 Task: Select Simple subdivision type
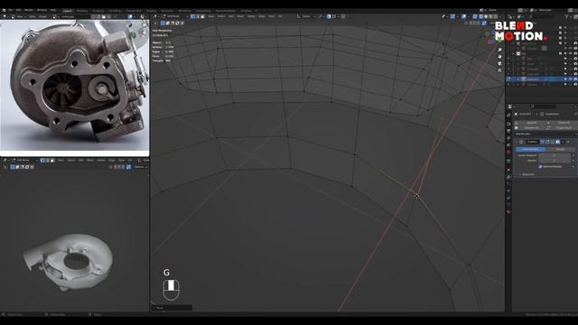click(x=560, y=149)
